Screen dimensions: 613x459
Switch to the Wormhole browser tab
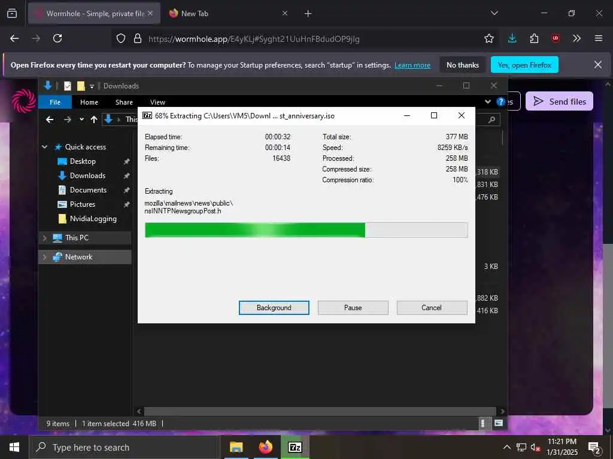click(x=94, y=13)
